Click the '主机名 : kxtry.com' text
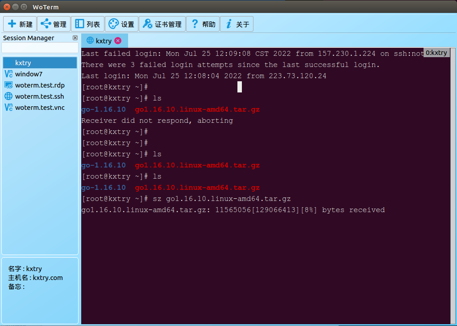Screen dimensions: 457x326 [x=35, y=278]
